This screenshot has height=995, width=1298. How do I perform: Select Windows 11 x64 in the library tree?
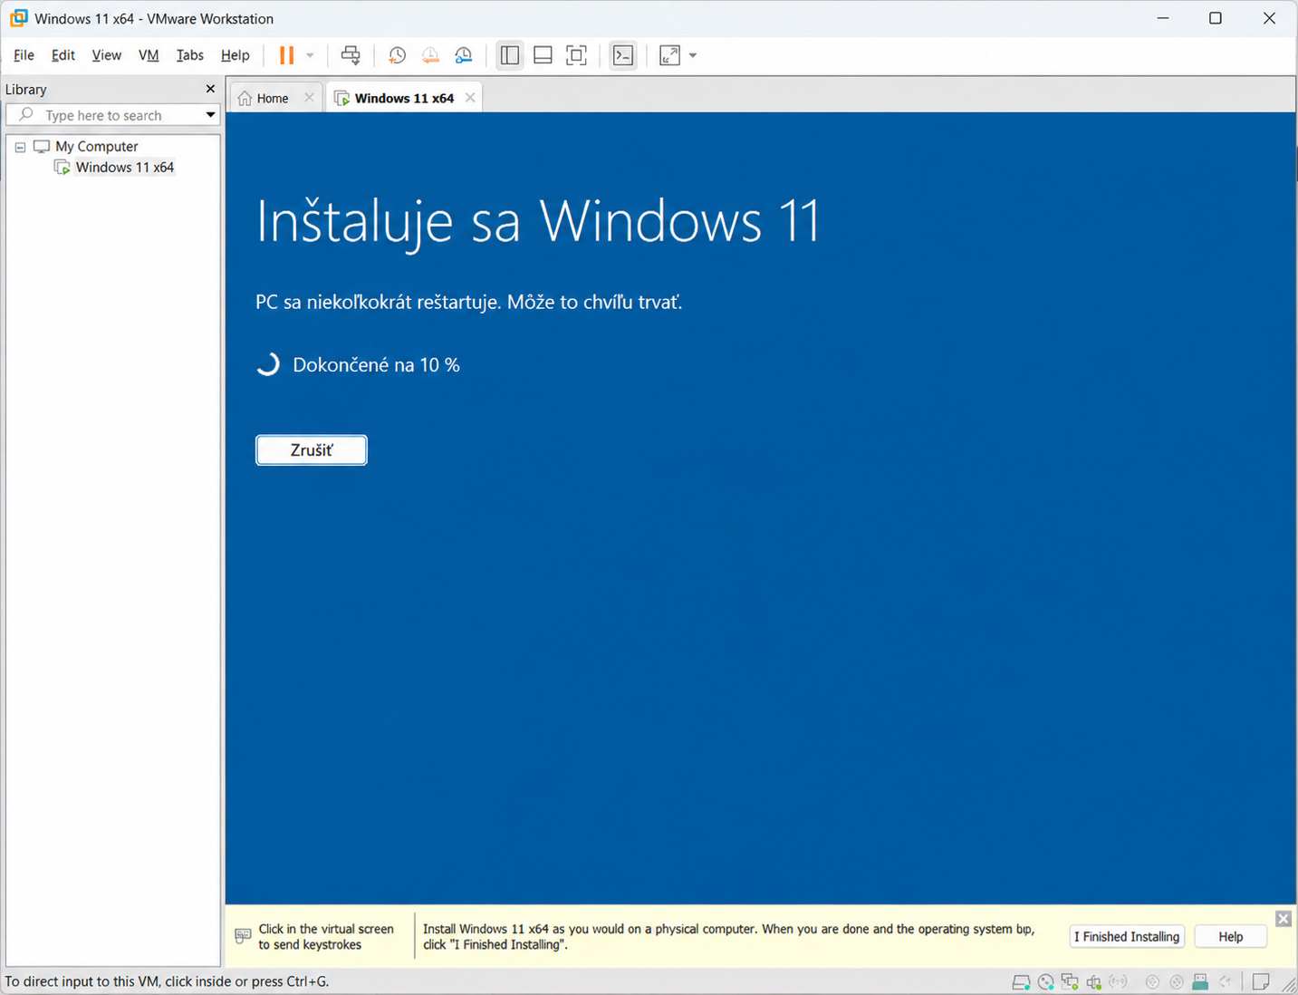point(124,167)
